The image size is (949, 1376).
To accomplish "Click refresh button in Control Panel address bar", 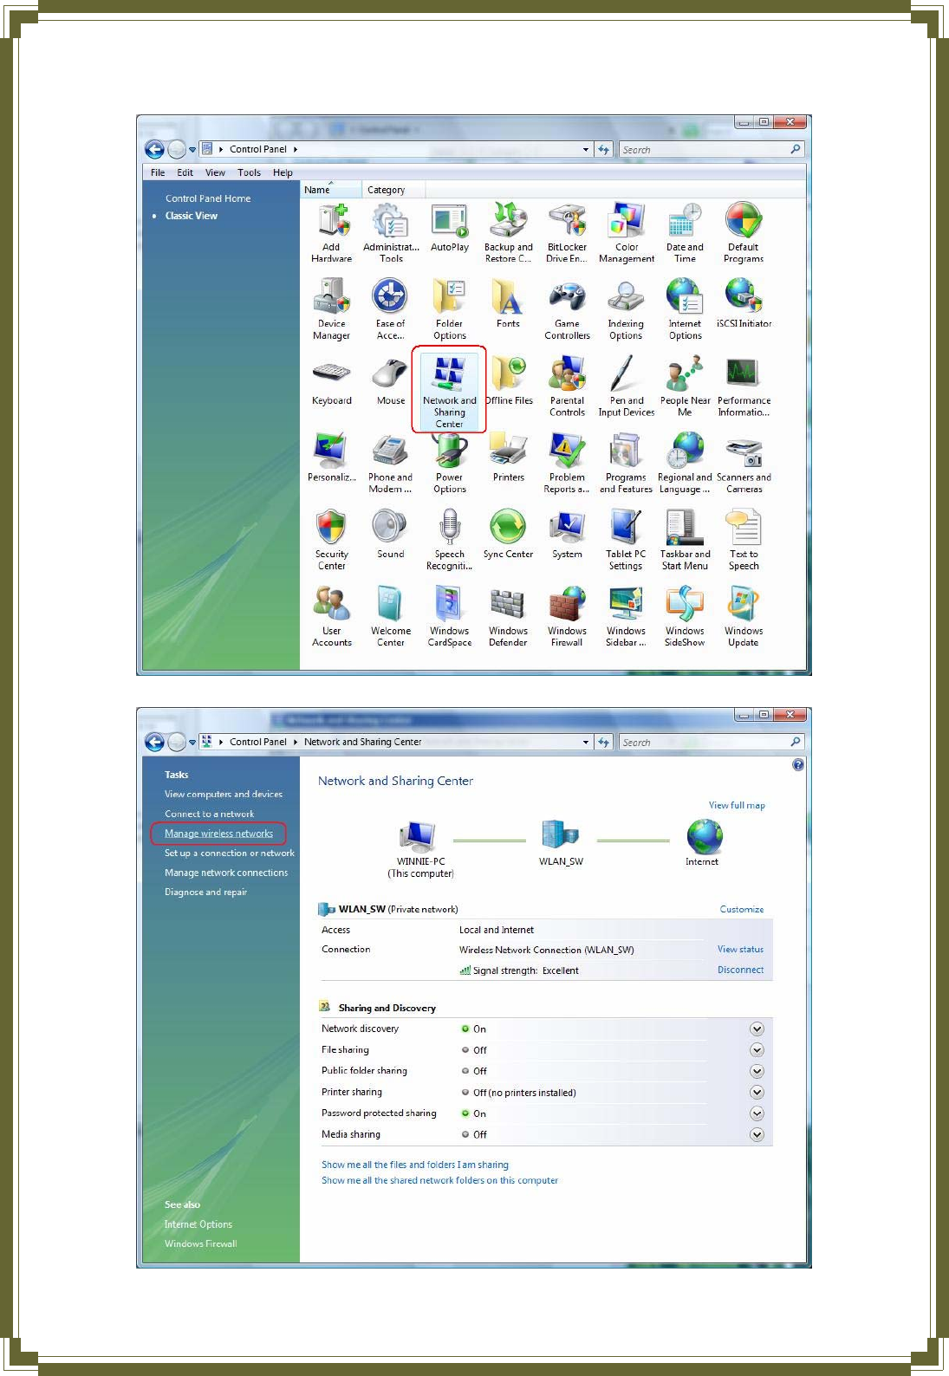I will (604, 149).
